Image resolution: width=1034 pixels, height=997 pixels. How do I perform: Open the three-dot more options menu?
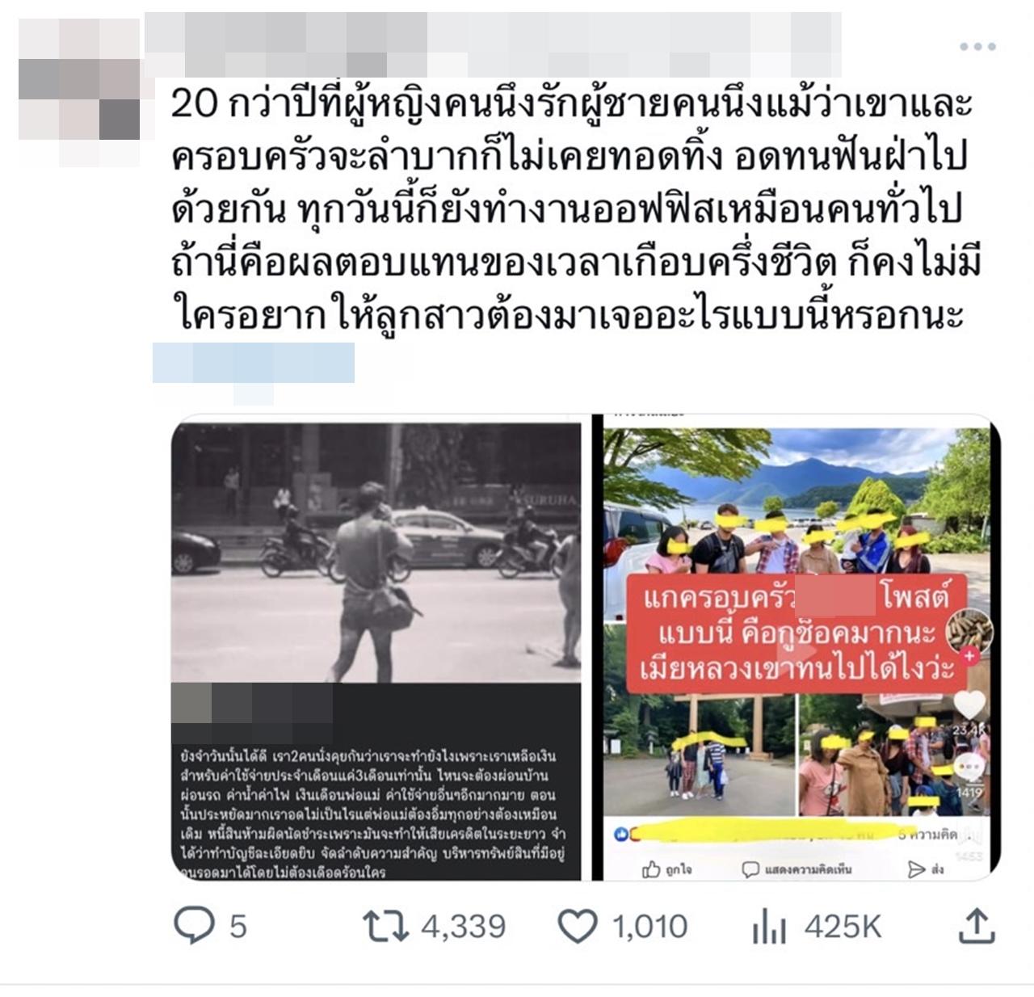(x=977, y=46)
